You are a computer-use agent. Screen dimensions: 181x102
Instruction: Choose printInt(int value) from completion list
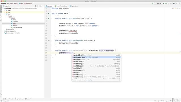(96, 55)
